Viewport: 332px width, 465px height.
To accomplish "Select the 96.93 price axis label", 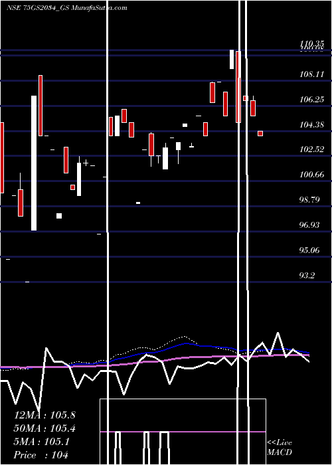I will pos(310,225).
